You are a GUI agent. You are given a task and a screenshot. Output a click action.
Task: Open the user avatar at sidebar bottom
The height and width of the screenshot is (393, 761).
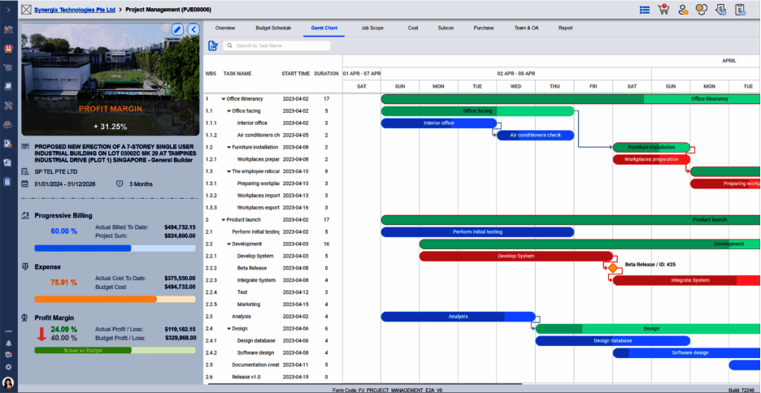pyautogui.click(x=8, y=382)
